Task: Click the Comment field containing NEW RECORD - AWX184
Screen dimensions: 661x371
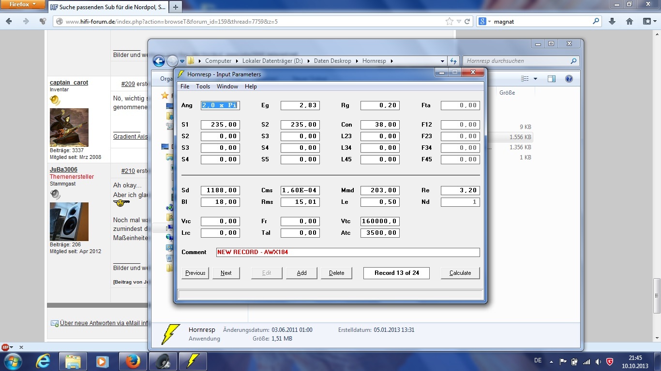Action: pos(347,252)
